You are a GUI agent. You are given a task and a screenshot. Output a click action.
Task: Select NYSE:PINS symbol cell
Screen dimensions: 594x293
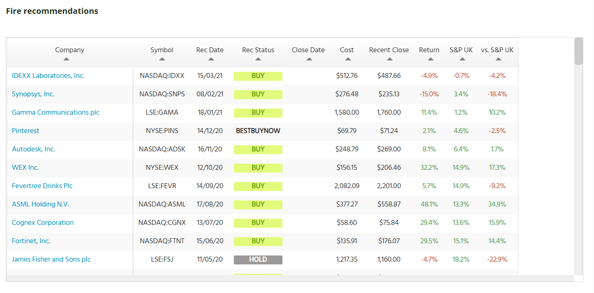(162, 131)
